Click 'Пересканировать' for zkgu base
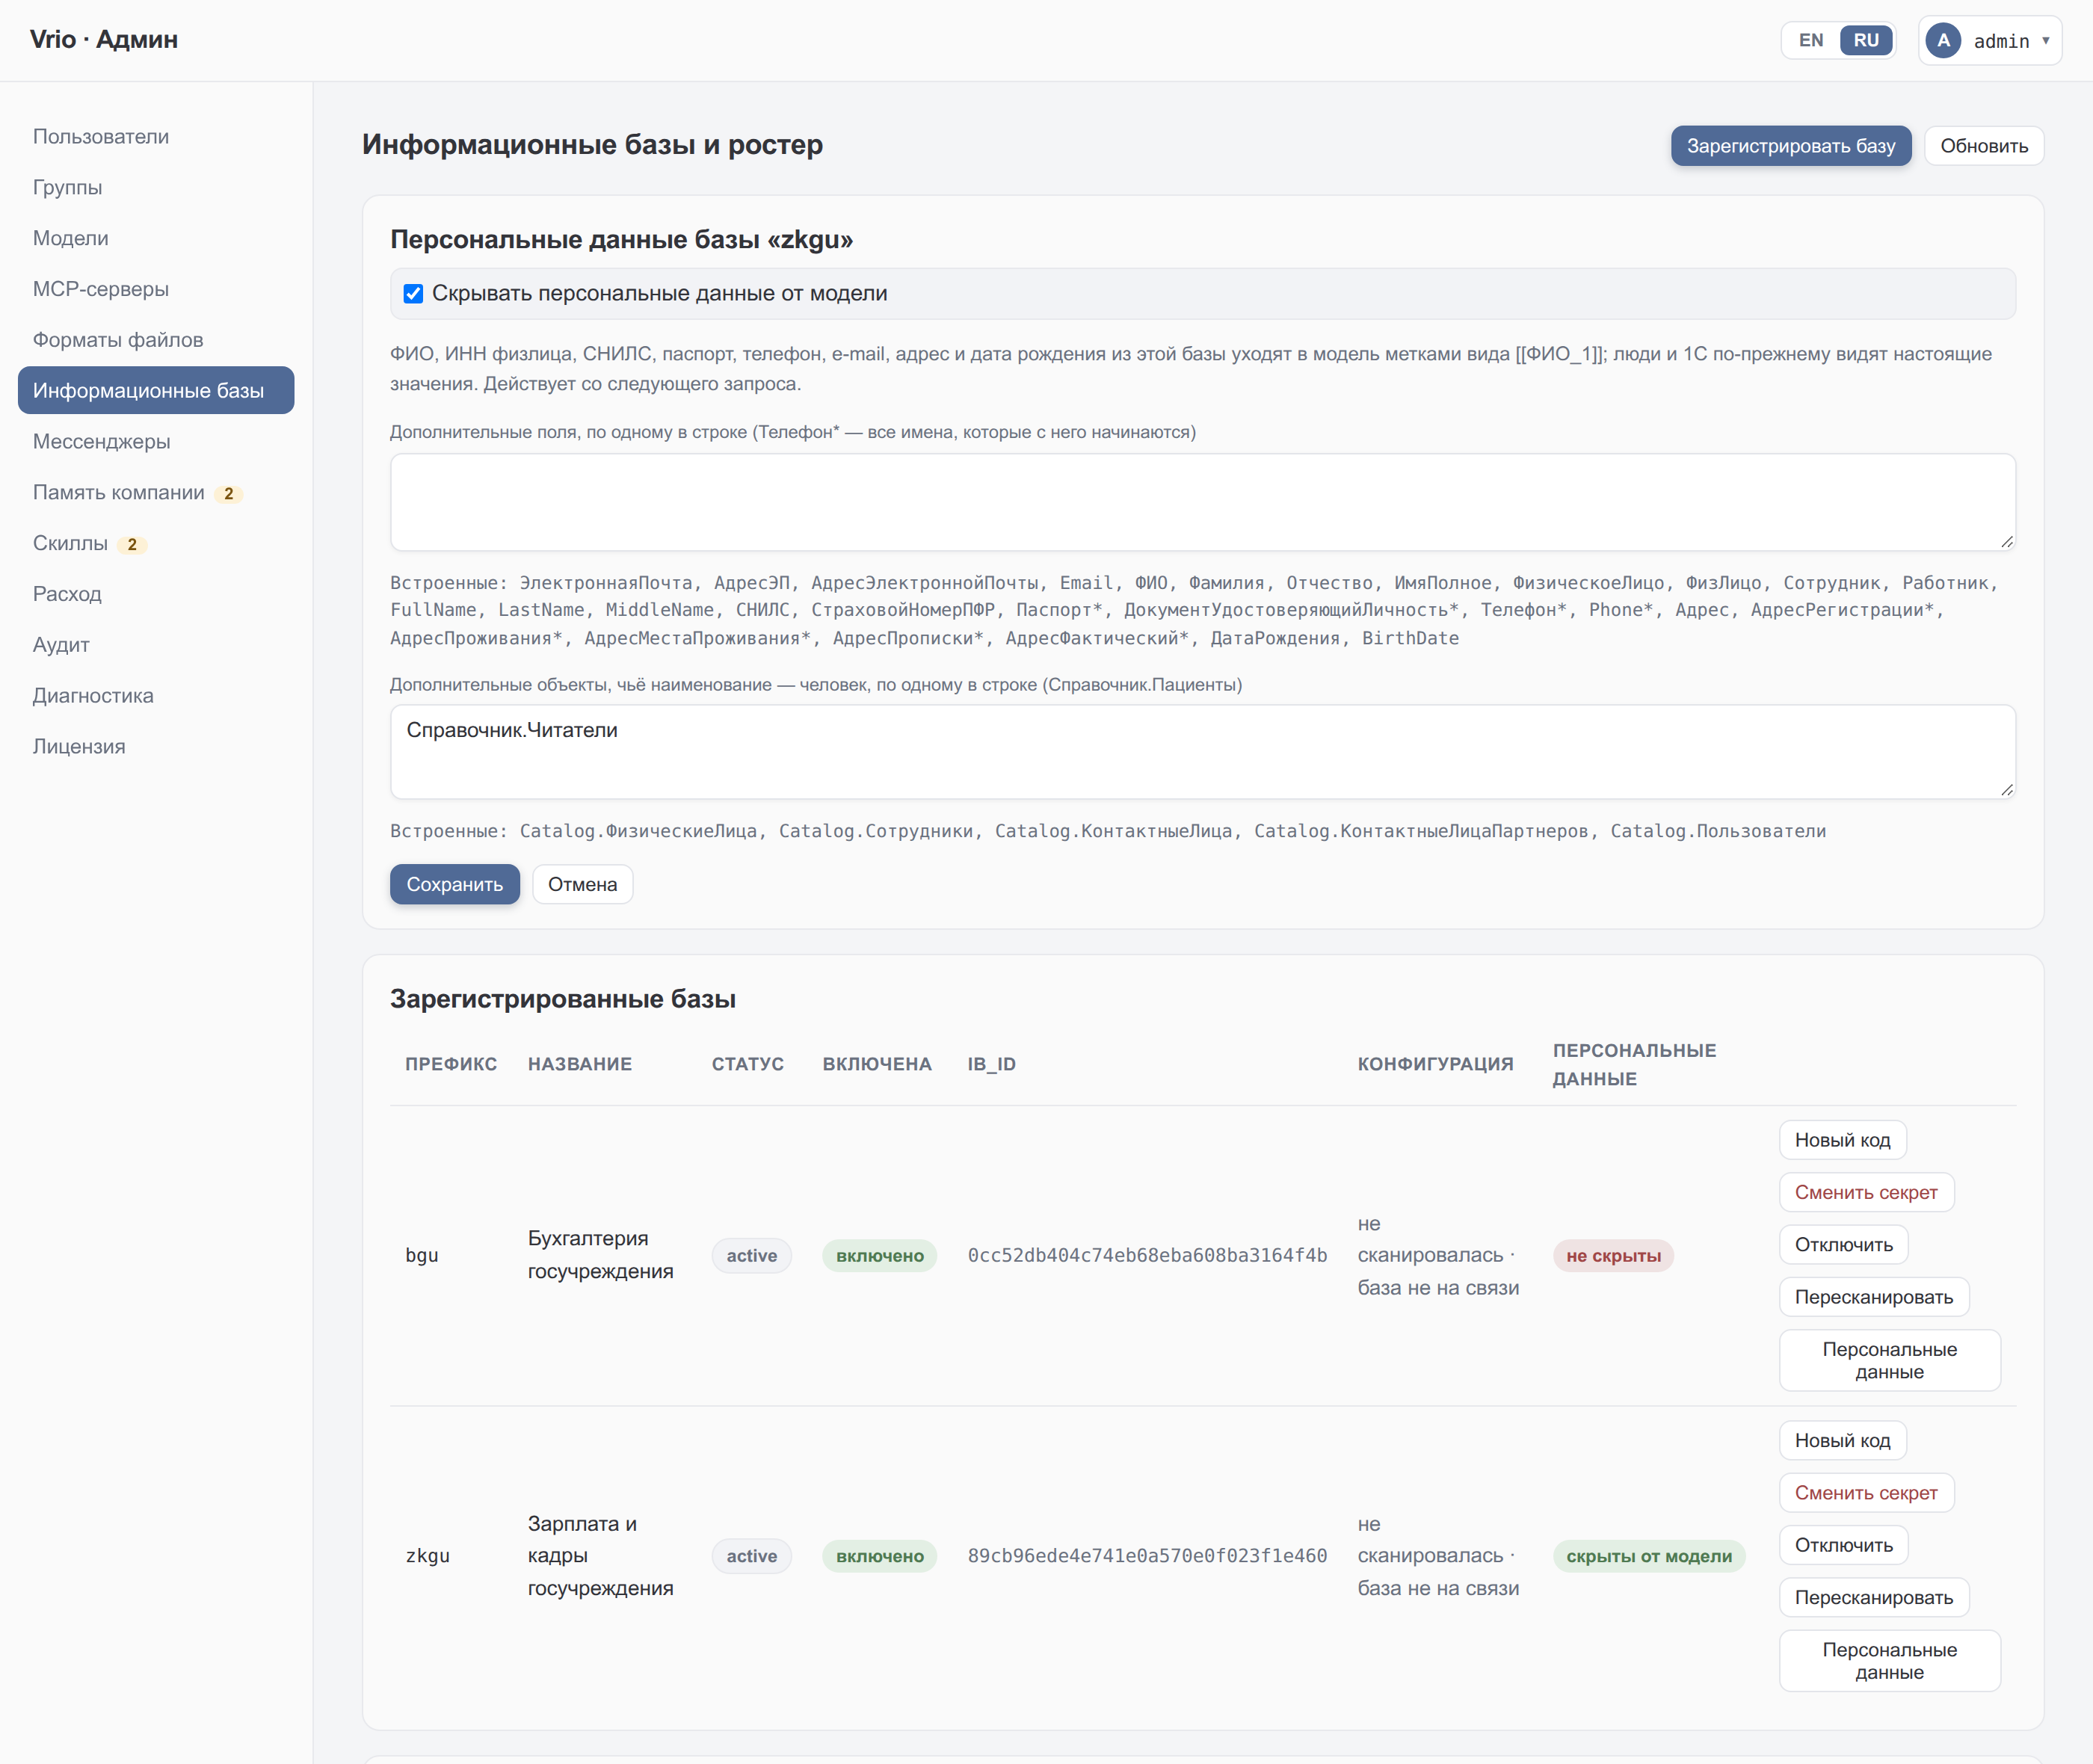Viewport: 2093px width, 1764px height. point(1874,1598)
